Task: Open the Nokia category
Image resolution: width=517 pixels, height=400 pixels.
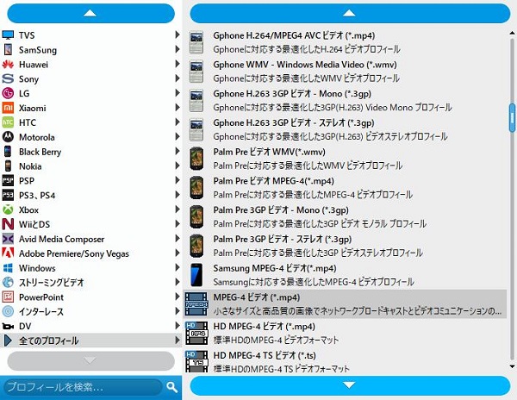Action: click(90, 166)
